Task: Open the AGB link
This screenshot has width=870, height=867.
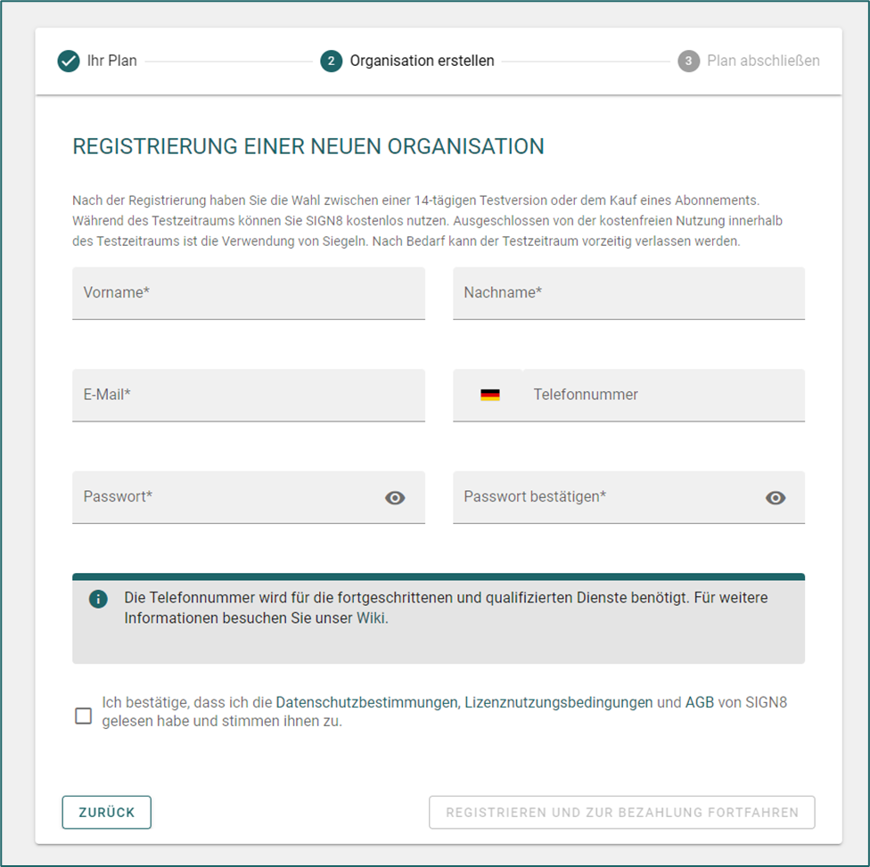Action: coord(700,702)
